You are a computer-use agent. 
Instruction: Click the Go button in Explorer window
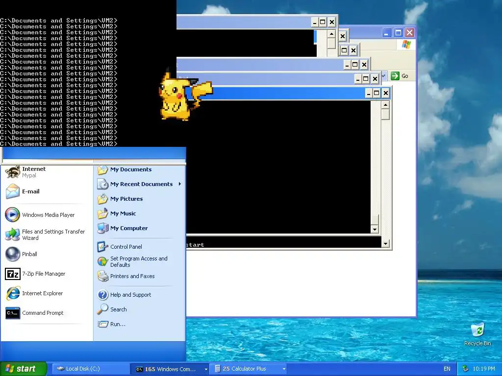tap(400, 76)
